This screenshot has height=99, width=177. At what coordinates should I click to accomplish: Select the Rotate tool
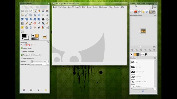pyautogui.click(x=22, y=19)
